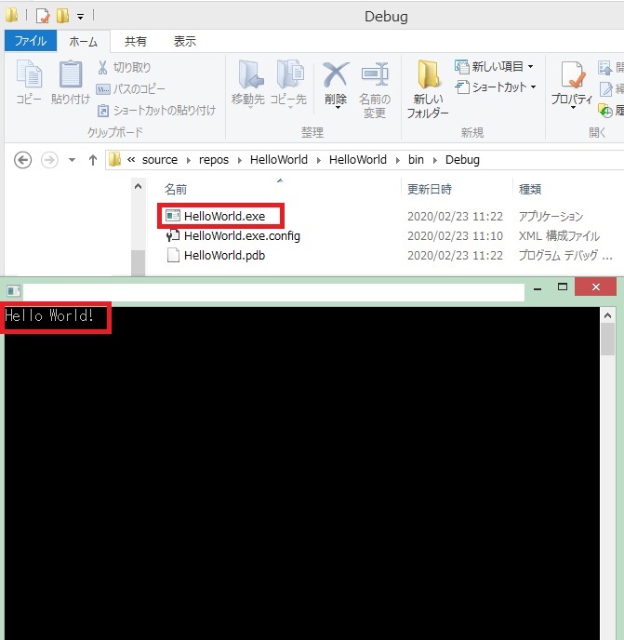This screenshot has width=624, height=640.
Task: Click the Properties checkmark icon
Action: pyautogui.click(x=572, y=75)
